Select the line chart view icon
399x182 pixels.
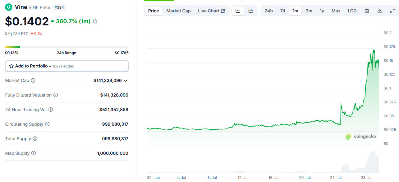(x=238, y=11)
